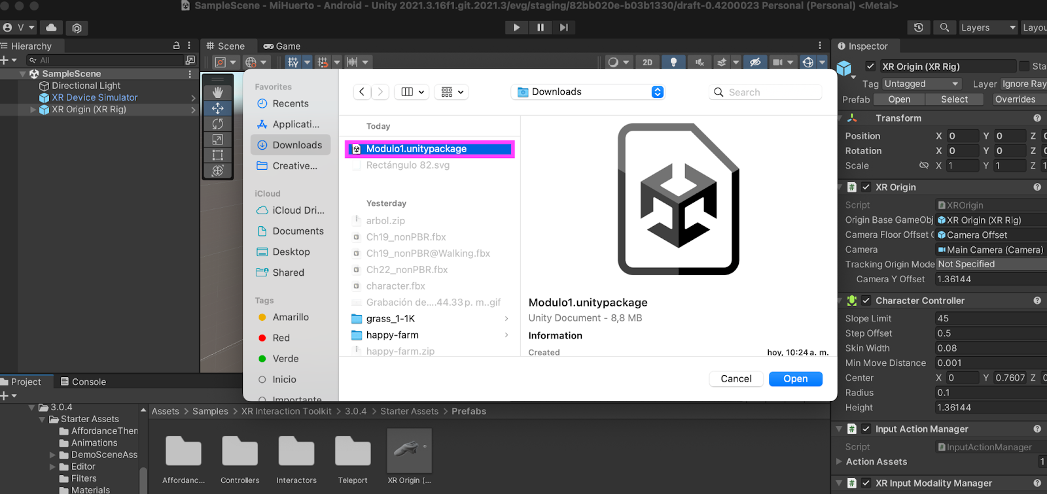The height and width of the screenshot is (494, 1047).
Task: Select Documents in sidebar
Action: click(291, 231)
